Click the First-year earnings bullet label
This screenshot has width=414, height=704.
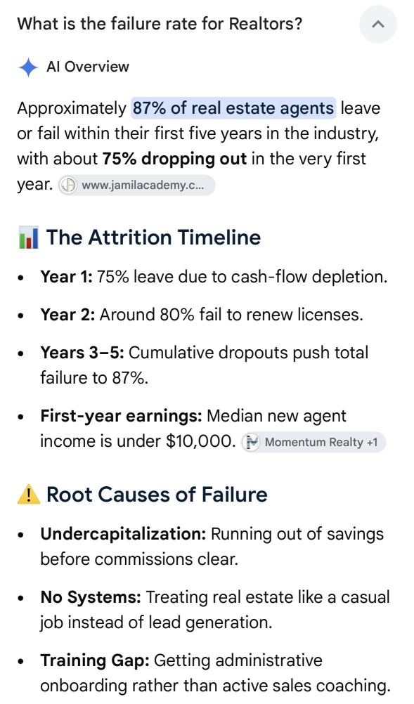(x=121, y=416)
